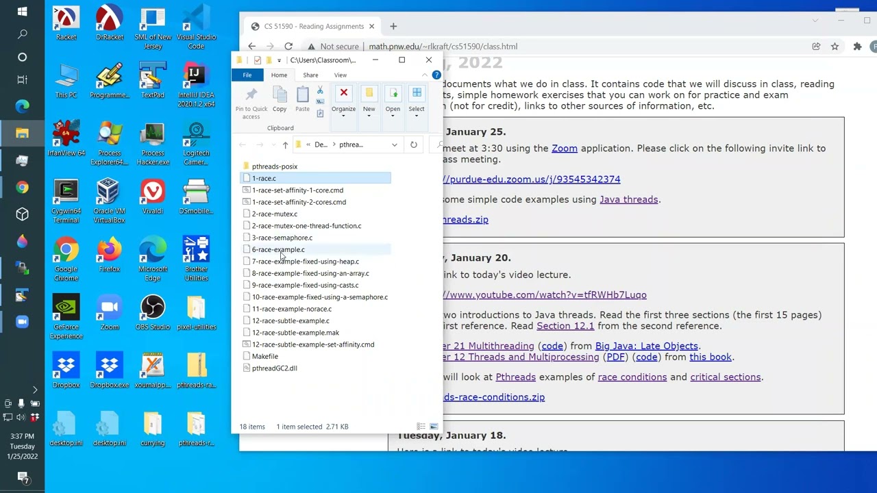Go back in Chrome browser
877x493 pixels.
point(251,47)
